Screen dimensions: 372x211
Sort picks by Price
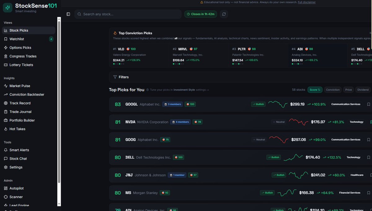point(348,90)
